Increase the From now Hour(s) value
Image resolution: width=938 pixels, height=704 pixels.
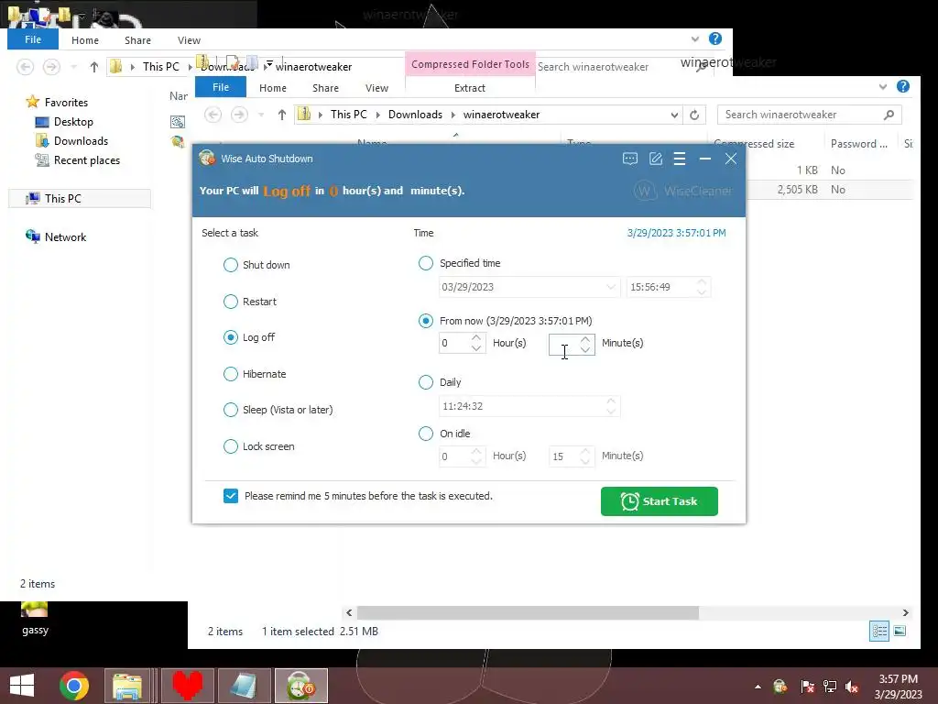(x=476, y=338)
